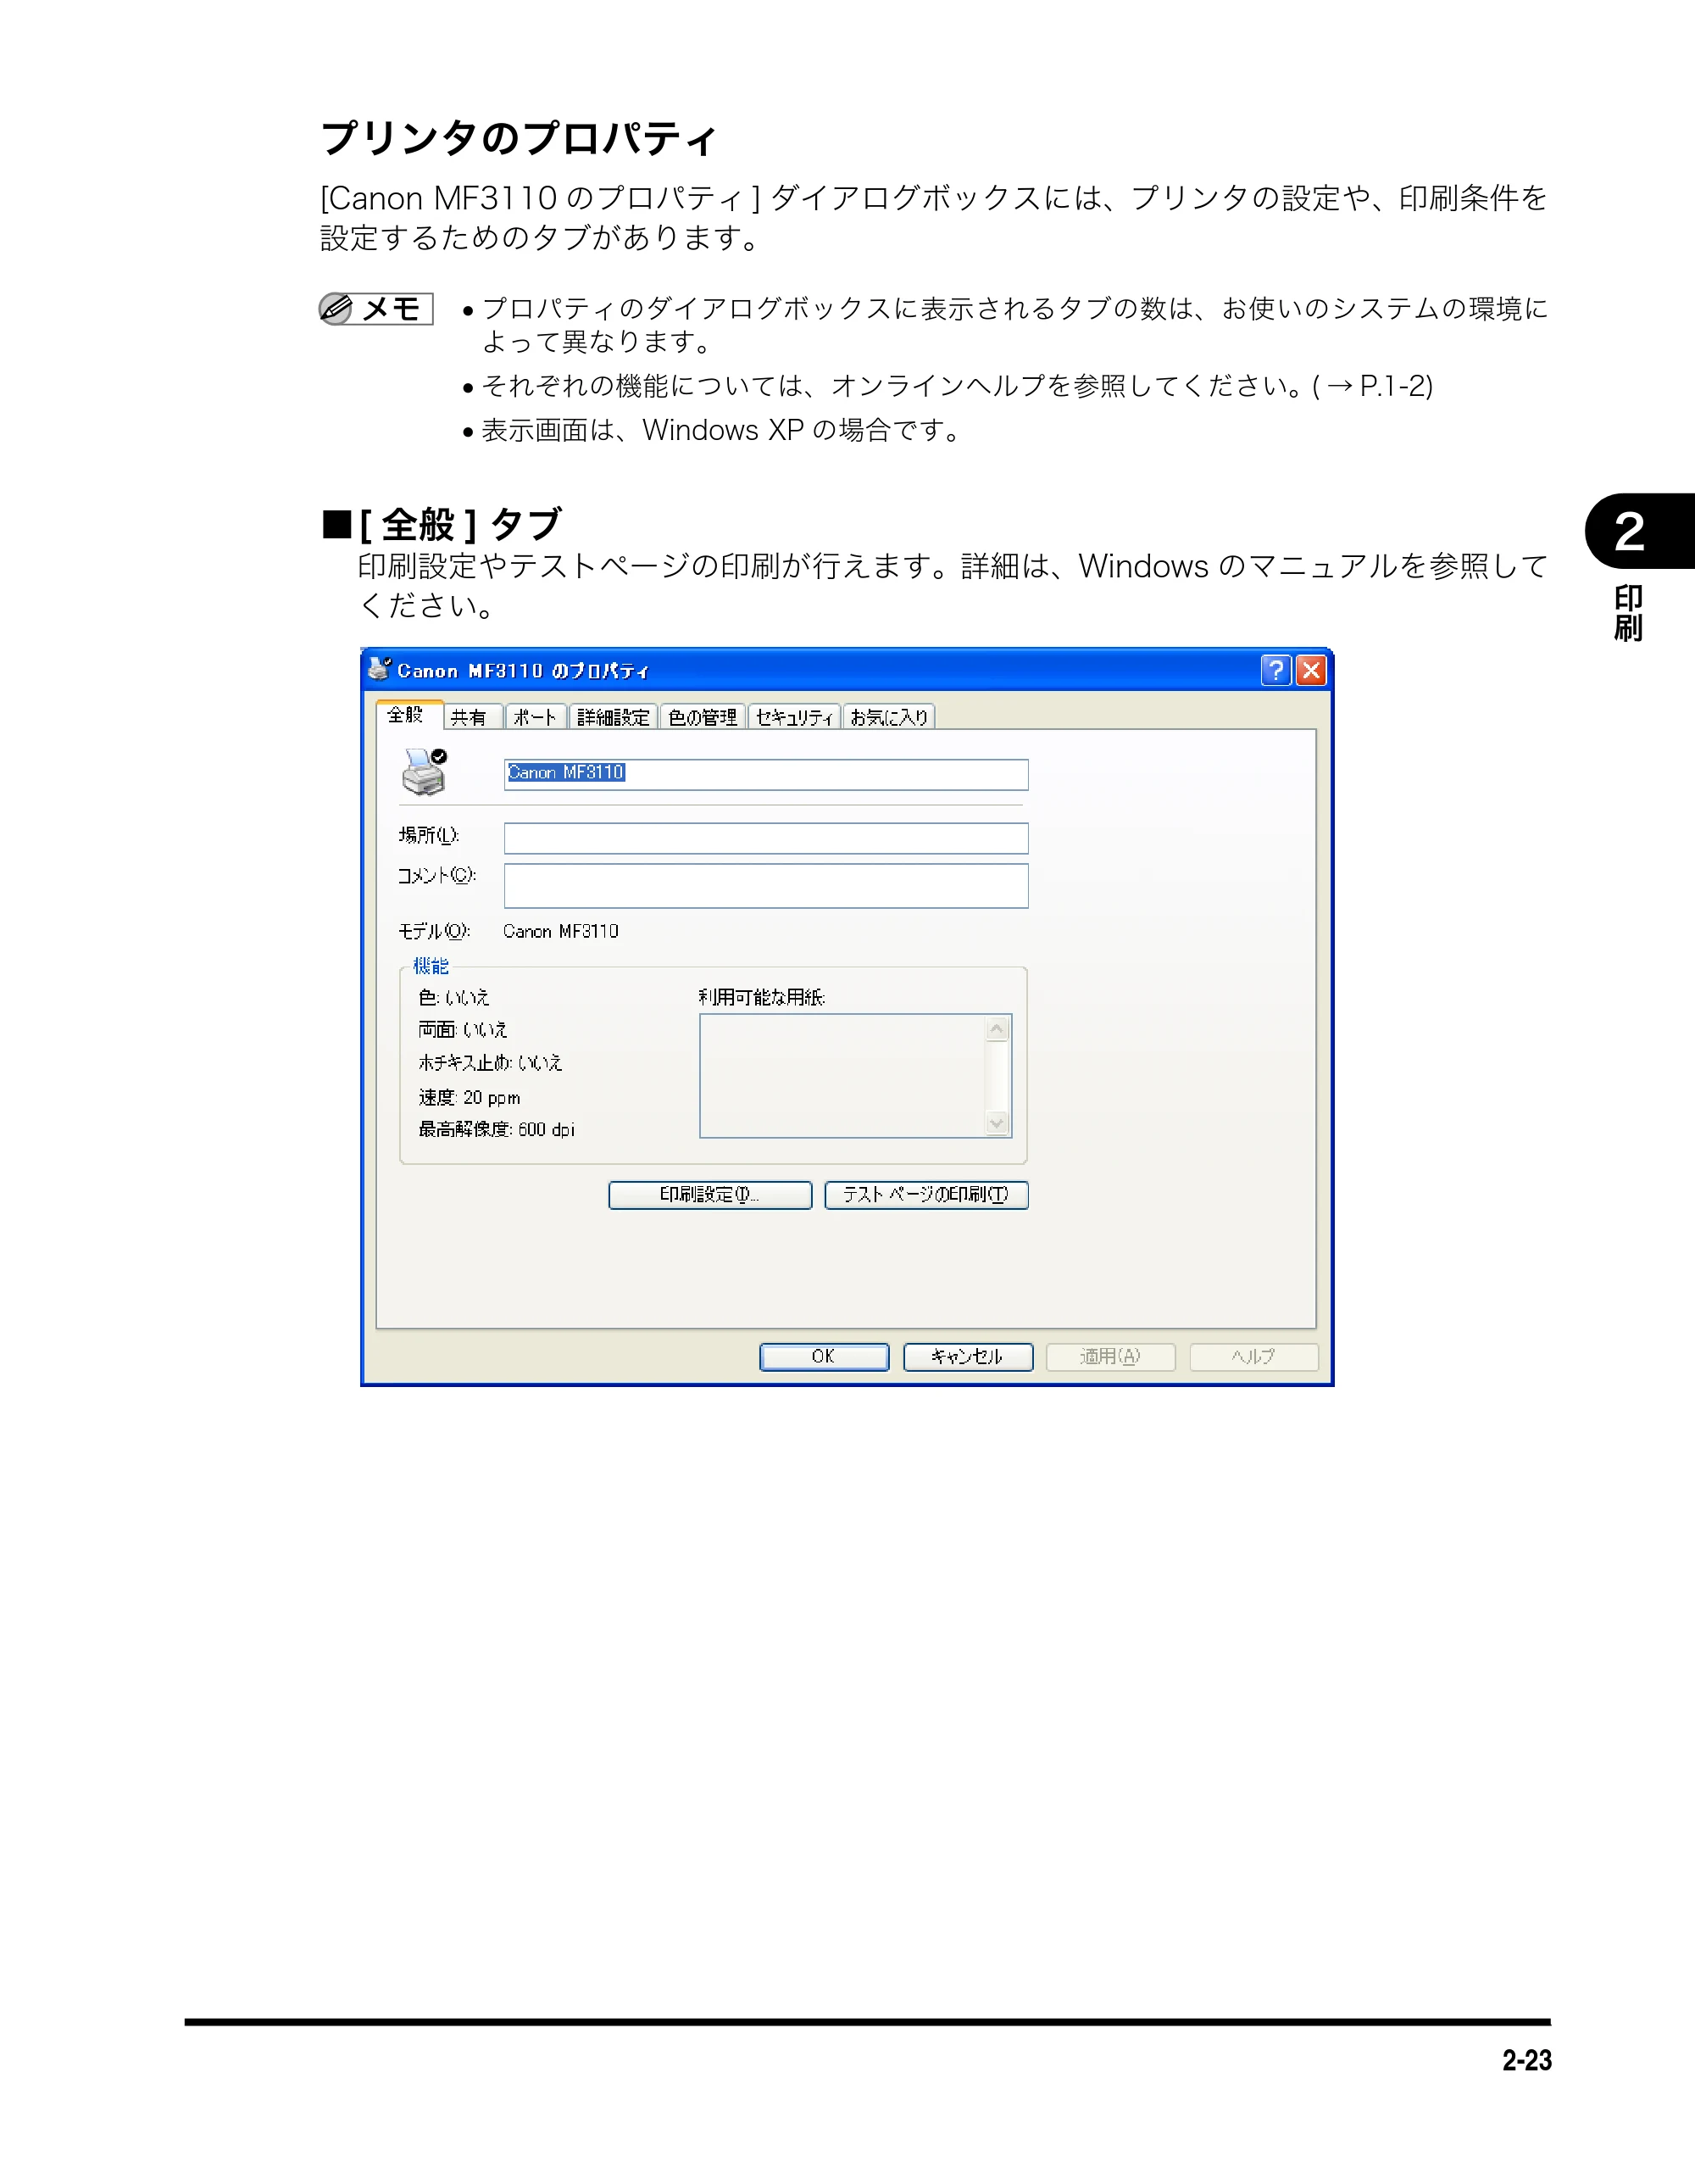Click the scroll up arrow of the paper list

click(x=997, y=1029)
